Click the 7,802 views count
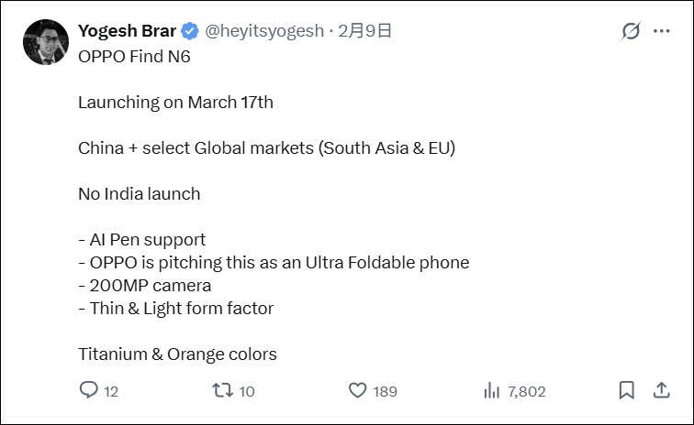The width and height of the screenshot is (694, 425). [x=526, y=392]
